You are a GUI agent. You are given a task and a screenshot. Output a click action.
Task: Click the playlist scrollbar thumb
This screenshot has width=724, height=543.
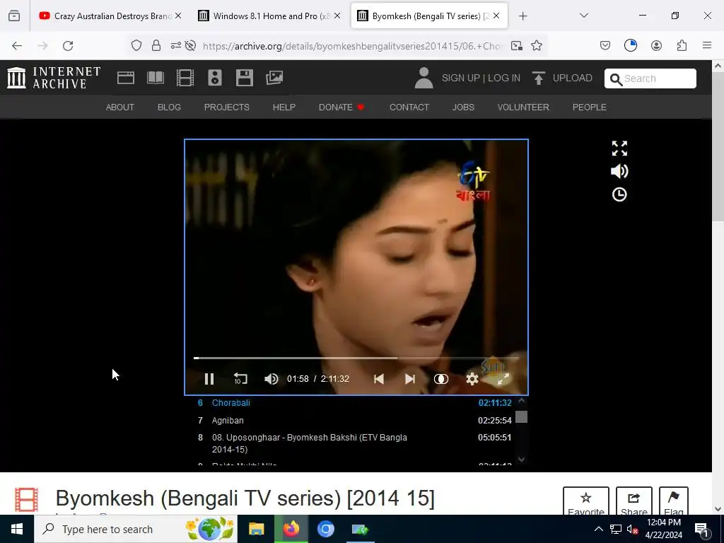[x=521, y=417]
